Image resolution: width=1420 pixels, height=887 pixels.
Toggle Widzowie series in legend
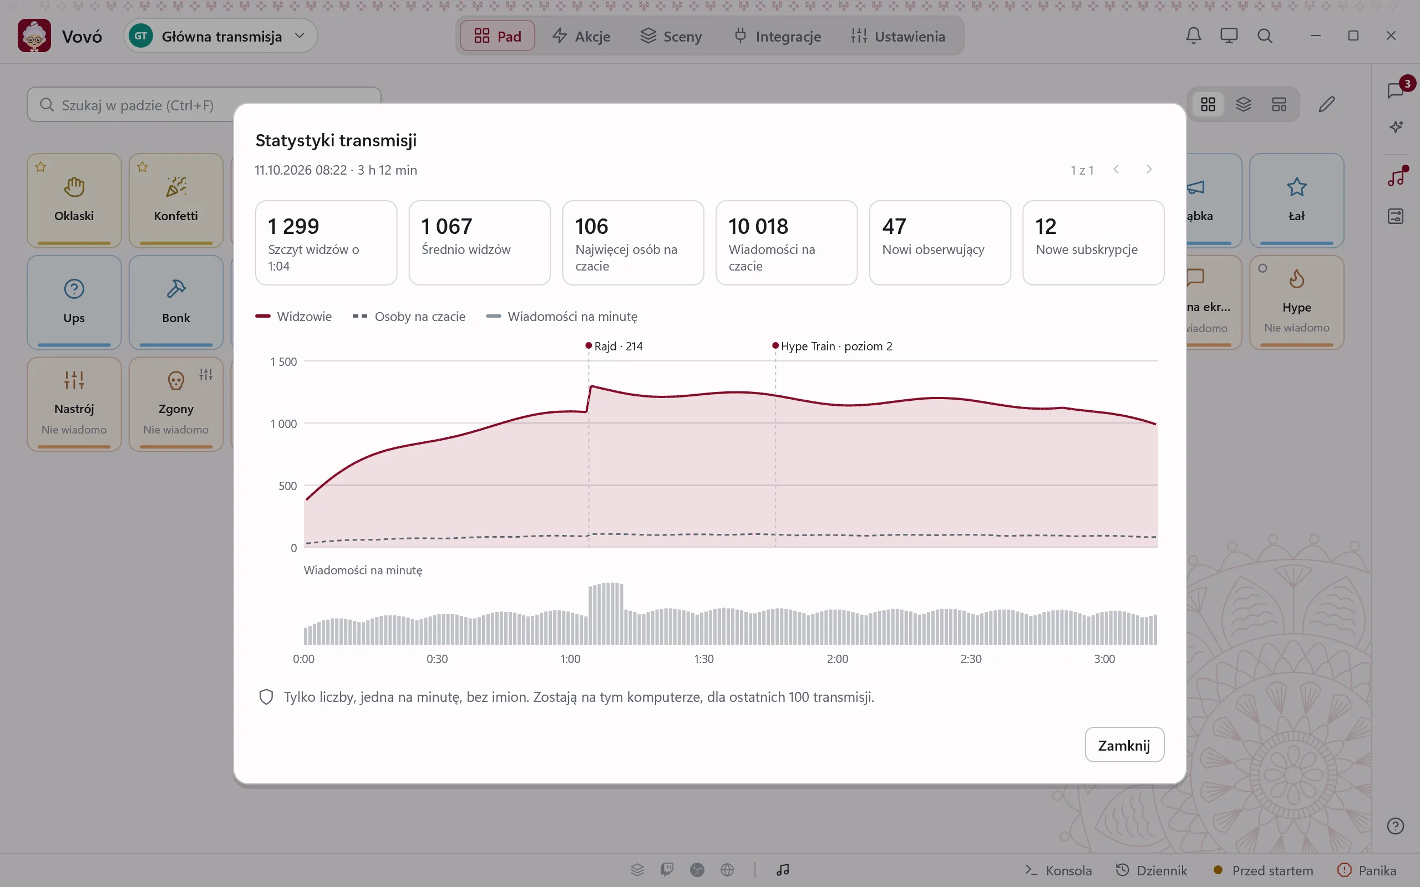click(x=293, y=316)
